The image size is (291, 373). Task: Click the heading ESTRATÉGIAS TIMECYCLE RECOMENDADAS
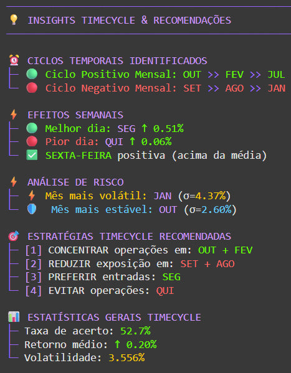[x=130, y=237]
